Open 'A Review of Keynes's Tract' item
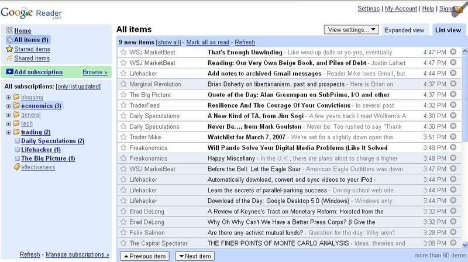This screenshot has width=468, height=262. pyautogui.click(x=295, y=211)
